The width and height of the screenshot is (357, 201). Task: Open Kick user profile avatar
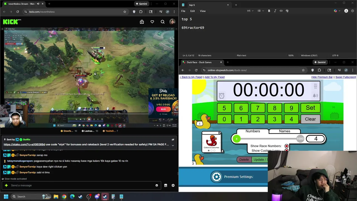172,22
